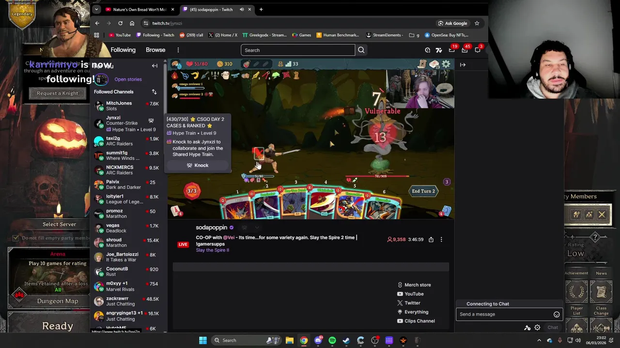The image size is (620, 348).
Task: Open MitchJones channel in sidebar
Action: point(127,106)
